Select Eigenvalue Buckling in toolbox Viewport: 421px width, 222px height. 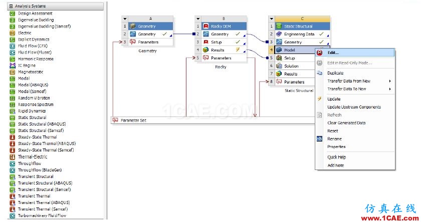[x=36, y=20]
